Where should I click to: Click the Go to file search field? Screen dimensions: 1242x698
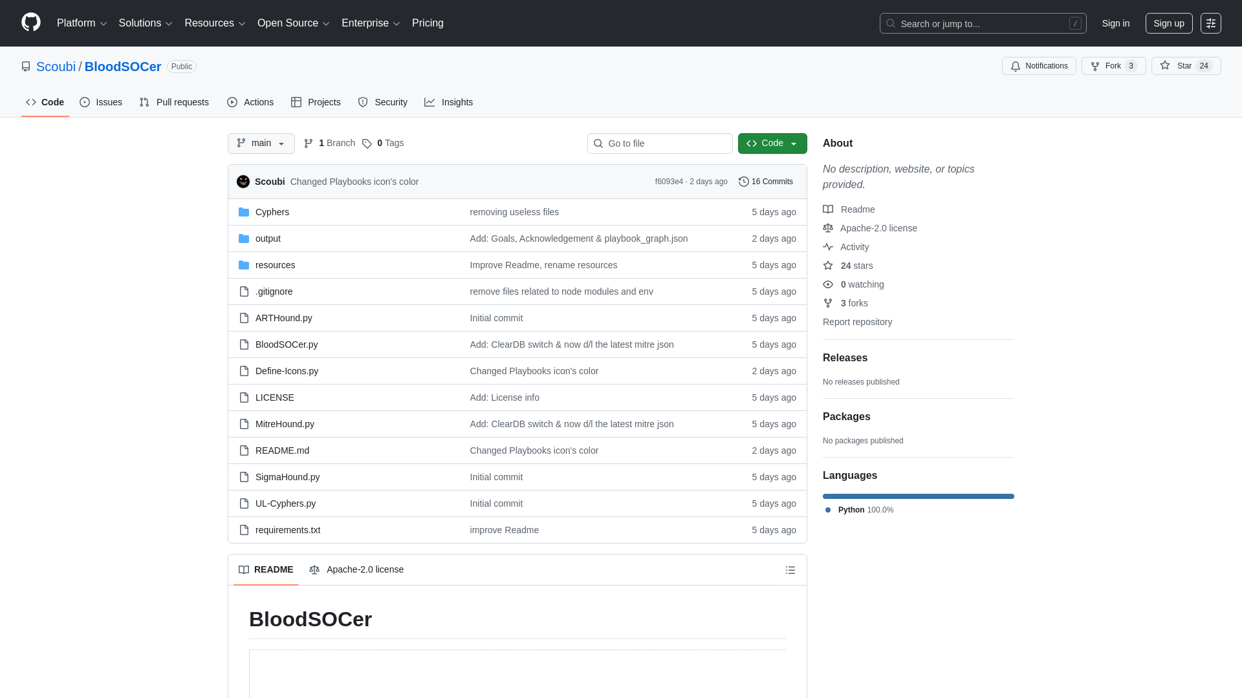pyautogui.click(x=660, y=143)
